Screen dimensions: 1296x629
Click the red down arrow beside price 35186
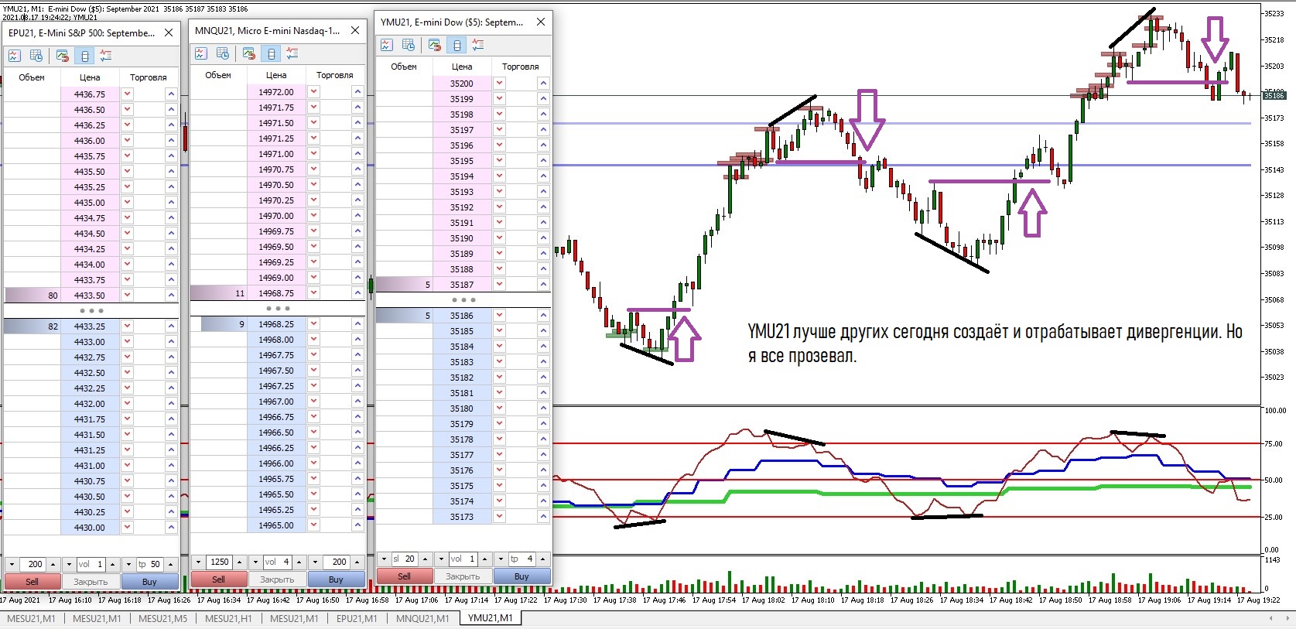500,315
